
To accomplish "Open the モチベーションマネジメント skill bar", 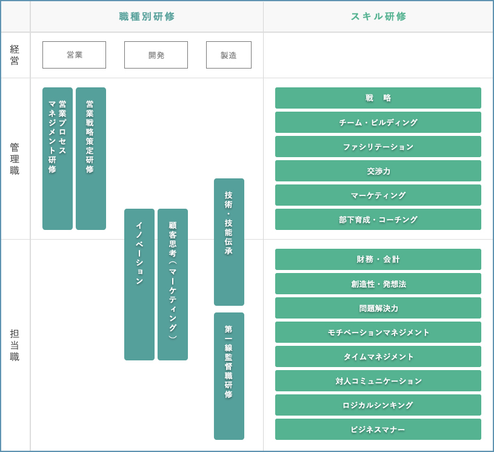I will pos(378,332).
